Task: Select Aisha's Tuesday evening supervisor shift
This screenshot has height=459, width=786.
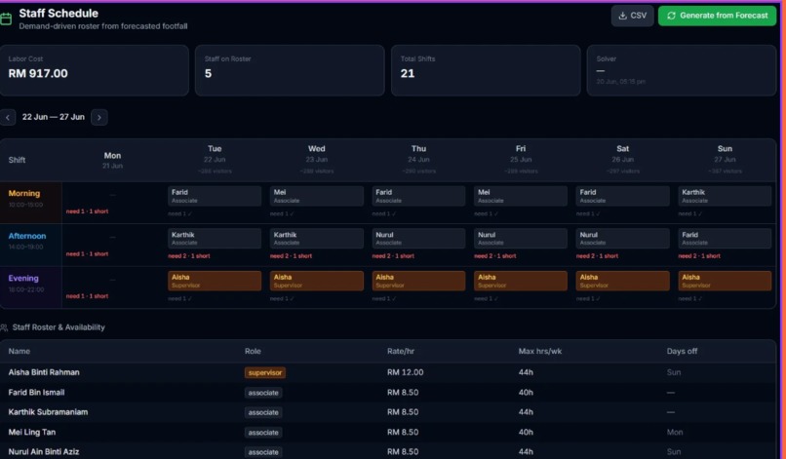Action: (x=215, y=281)
